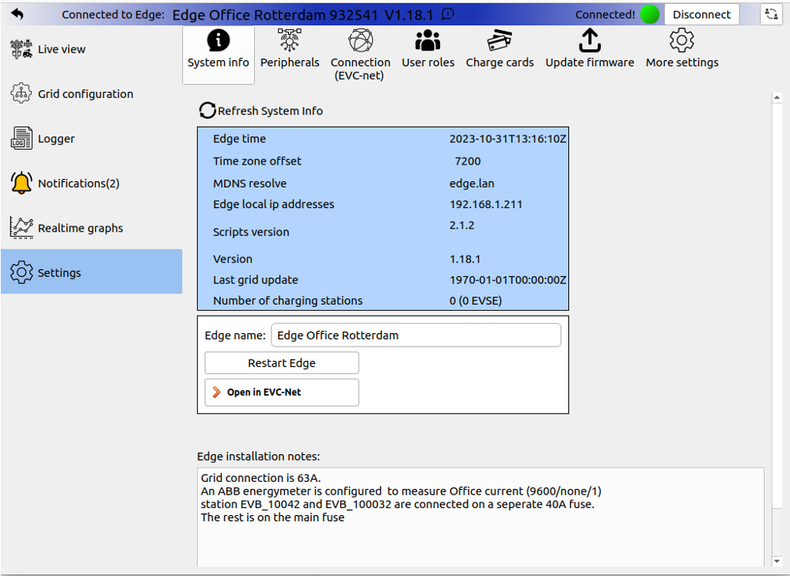The height and width of the screenshot is (576, 790).
Task: Open Connection (EVC-net) settings
Action: (360, 55)
